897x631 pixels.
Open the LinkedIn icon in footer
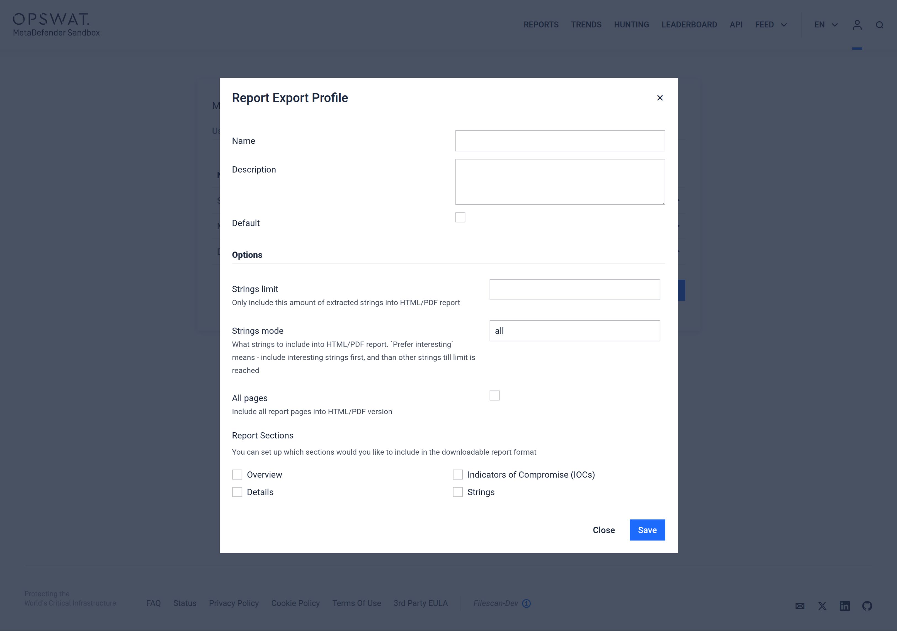(x=845, y=606)
